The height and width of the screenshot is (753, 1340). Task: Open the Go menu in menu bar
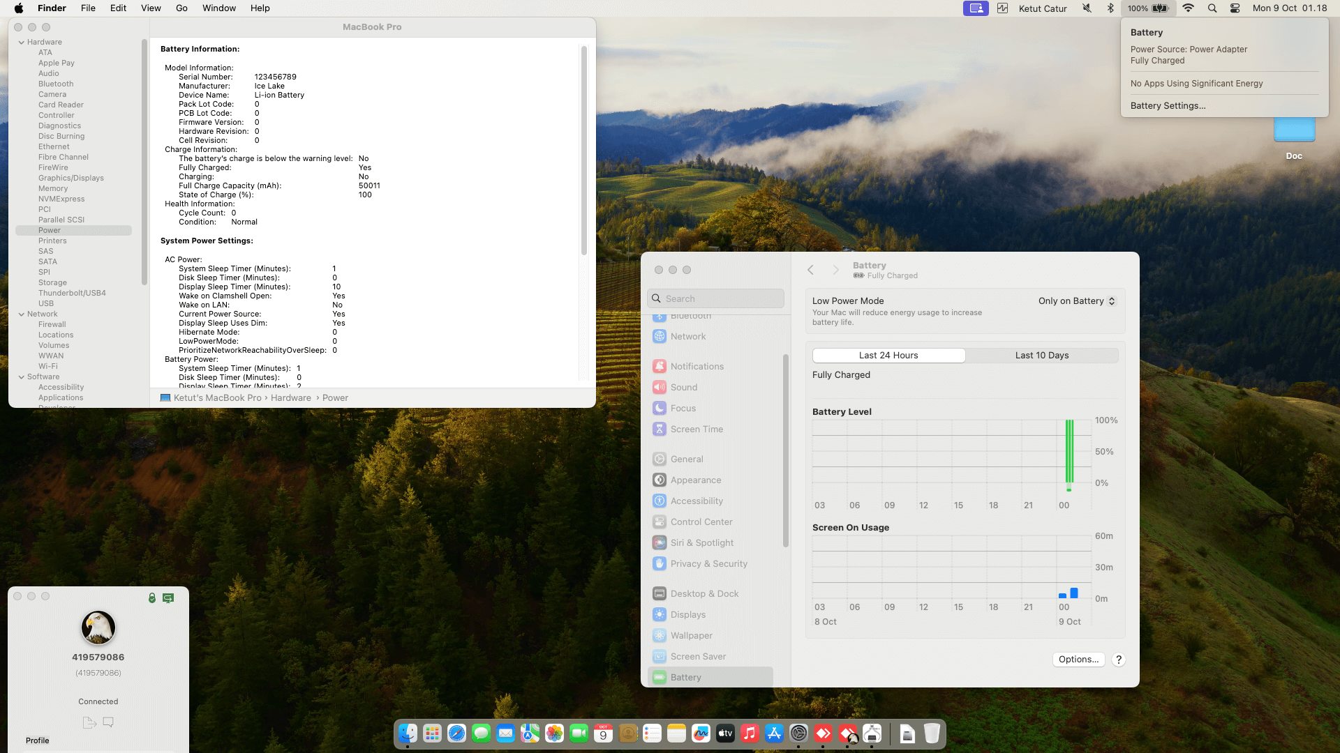point(181,8)
